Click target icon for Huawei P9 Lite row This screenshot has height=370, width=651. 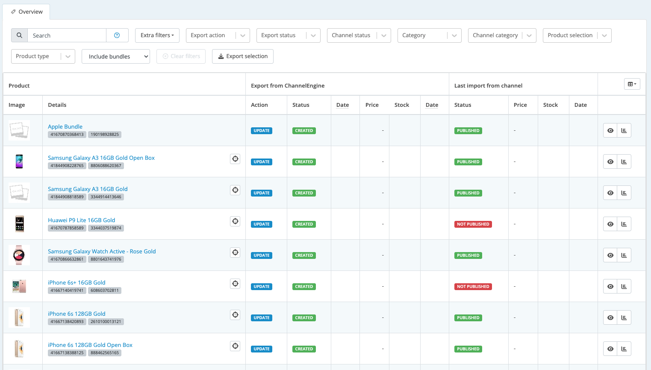pyautogui.click(x=235, y=221)
